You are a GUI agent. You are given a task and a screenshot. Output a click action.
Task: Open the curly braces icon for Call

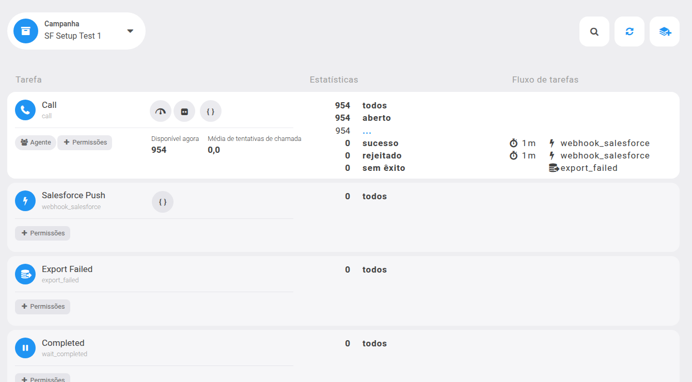click(211, 111)
